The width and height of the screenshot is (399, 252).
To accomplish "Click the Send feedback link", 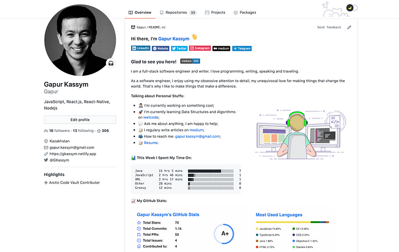I will click(x=329, y=27).
